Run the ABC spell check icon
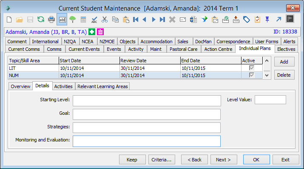The height and width of the screenshot is (169, 304). 94,20
